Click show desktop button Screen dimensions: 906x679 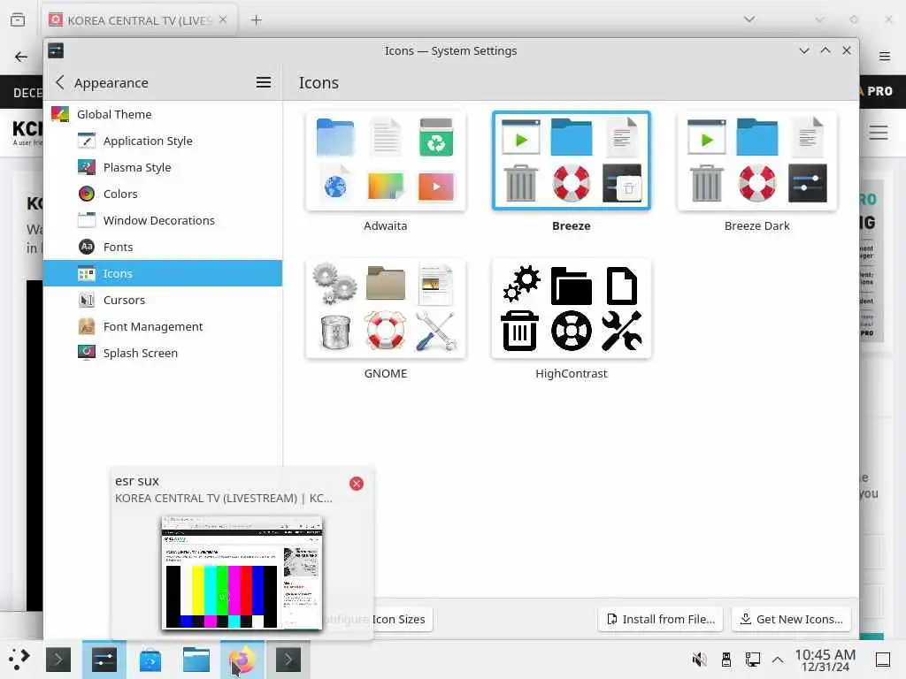(883, 660)
